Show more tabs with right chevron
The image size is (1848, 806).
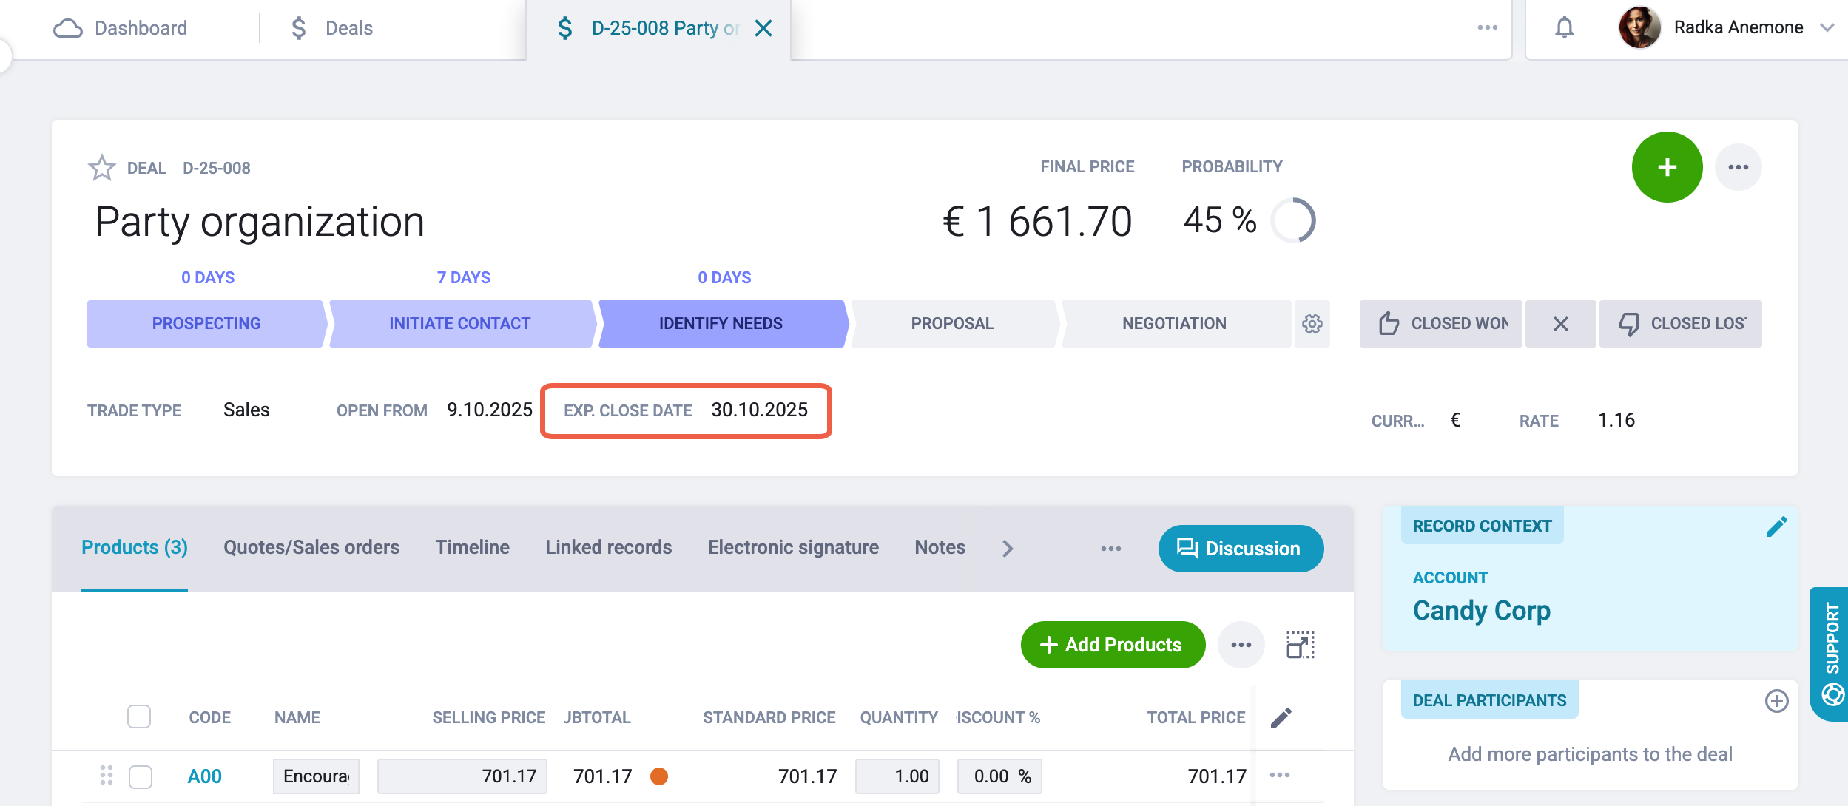[x=1007, y=548]
